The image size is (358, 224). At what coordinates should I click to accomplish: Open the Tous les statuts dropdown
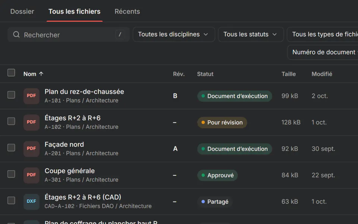click(x=251, y=34)
